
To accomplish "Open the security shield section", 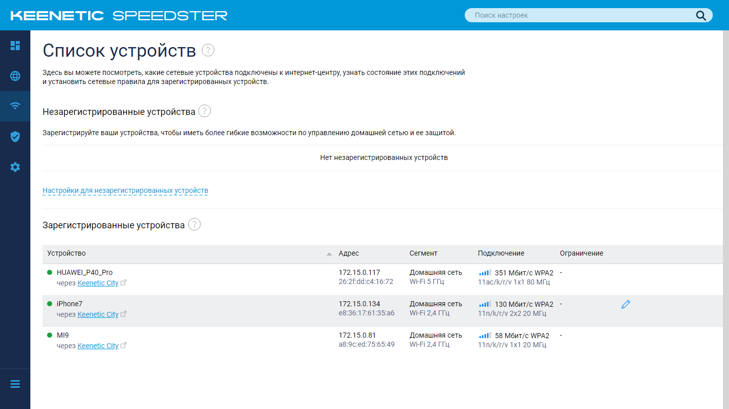I will (15, 137).
